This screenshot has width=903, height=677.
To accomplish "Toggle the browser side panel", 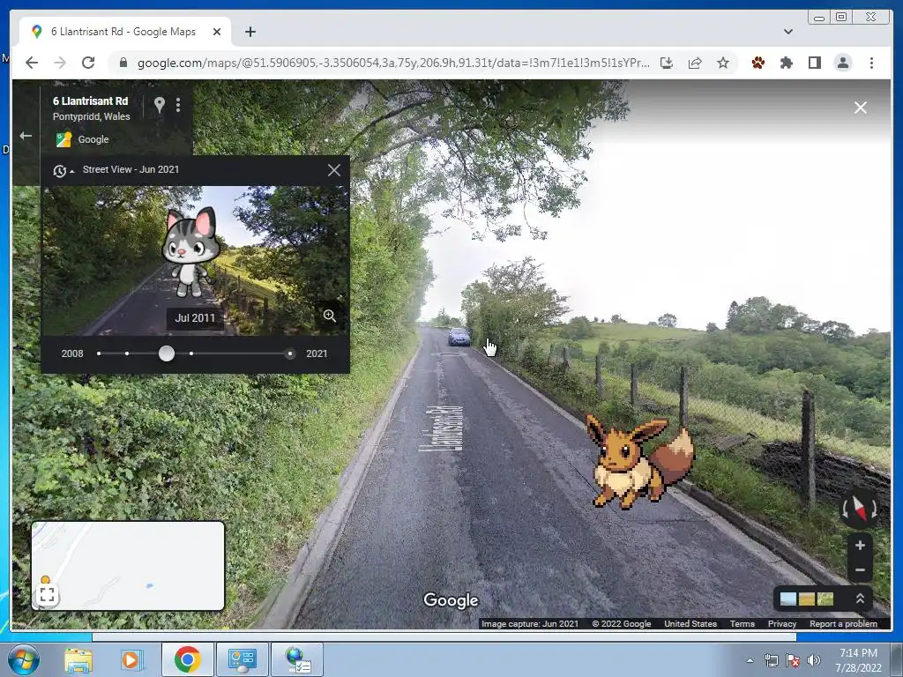I will pos(814,63).
